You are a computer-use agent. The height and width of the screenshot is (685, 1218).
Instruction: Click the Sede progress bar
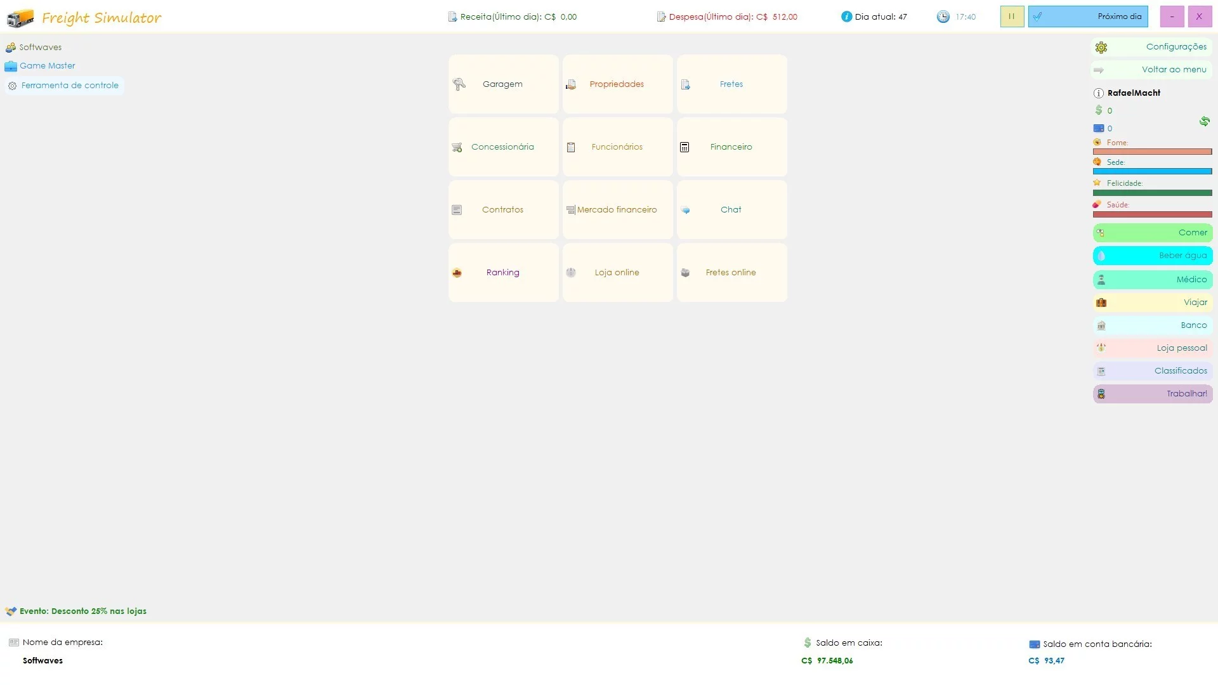point(1152,171)
